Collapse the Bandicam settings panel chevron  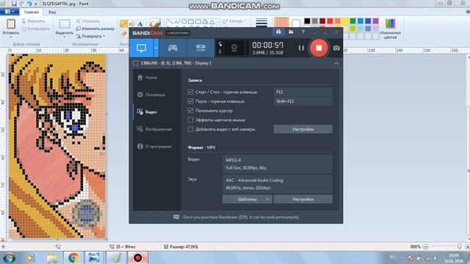tap(336, 63)
